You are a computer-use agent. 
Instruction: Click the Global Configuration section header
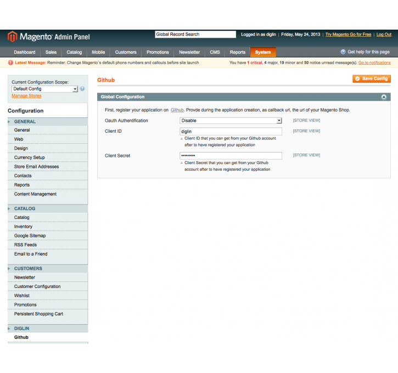[x=244, y=97]
